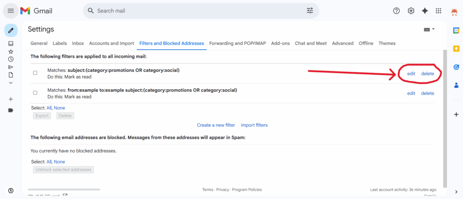Go to Inbox icon in sidebar
This screenshot has height=199, width=463.
tap(11, 44)
